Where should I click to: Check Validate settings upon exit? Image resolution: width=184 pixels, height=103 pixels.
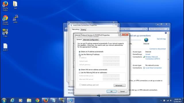[89, 85]
